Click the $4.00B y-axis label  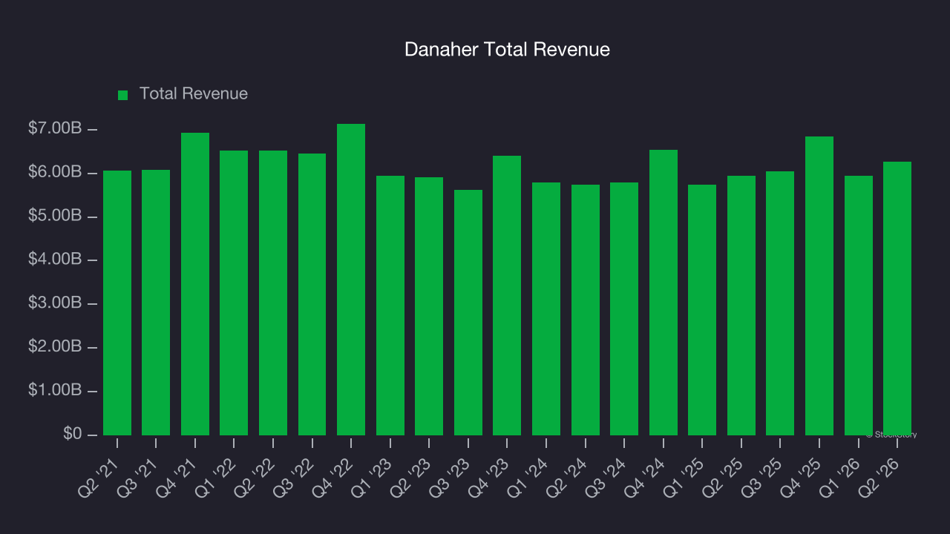[54, 260]
